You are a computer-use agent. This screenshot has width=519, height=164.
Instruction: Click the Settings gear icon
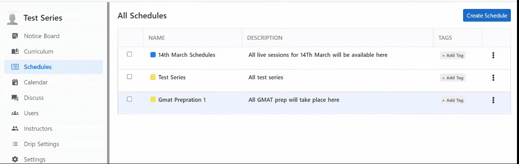point(15,160)
